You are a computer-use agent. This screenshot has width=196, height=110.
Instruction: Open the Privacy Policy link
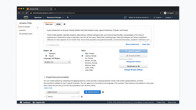pos(161,102)
